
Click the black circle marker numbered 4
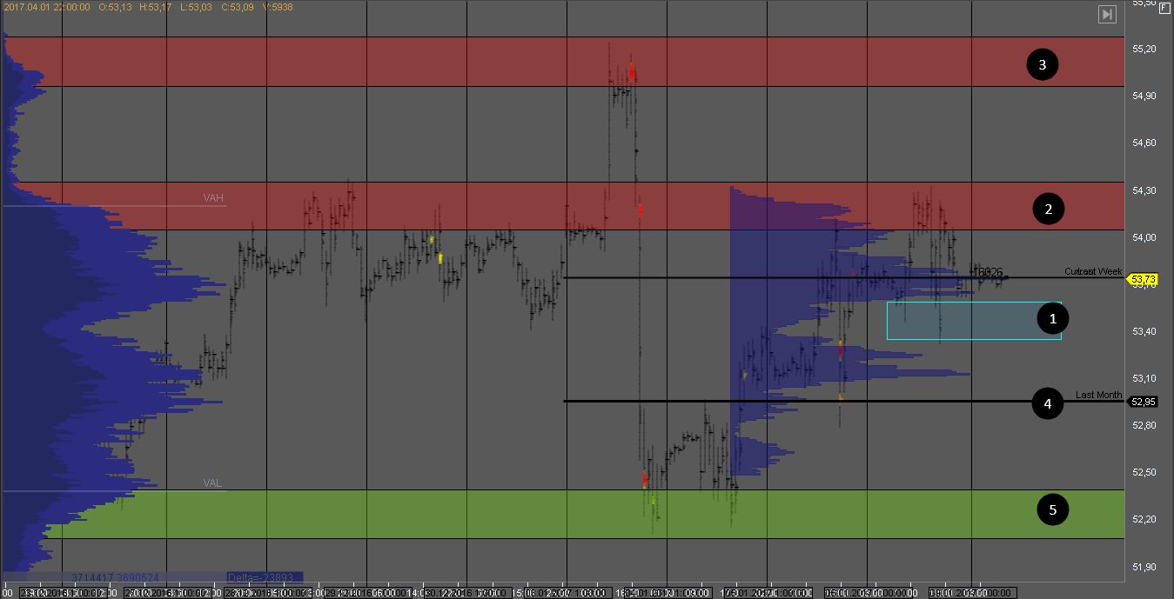click(x=1048, y=403)
